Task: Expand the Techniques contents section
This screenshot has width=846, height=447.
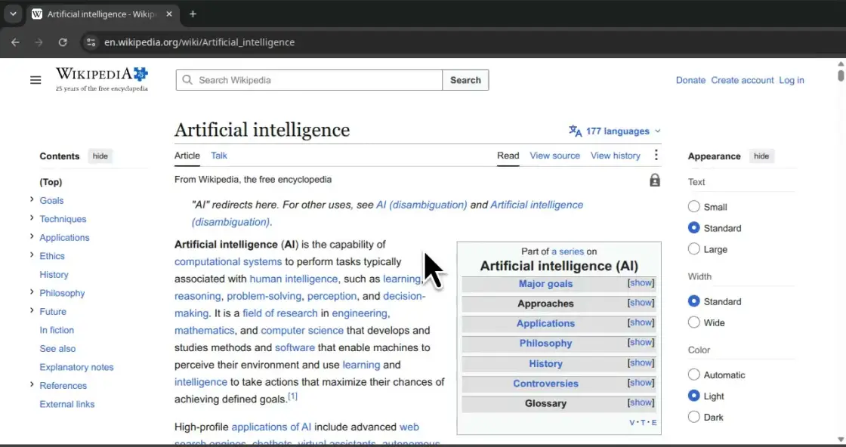Action: point(32,218)
